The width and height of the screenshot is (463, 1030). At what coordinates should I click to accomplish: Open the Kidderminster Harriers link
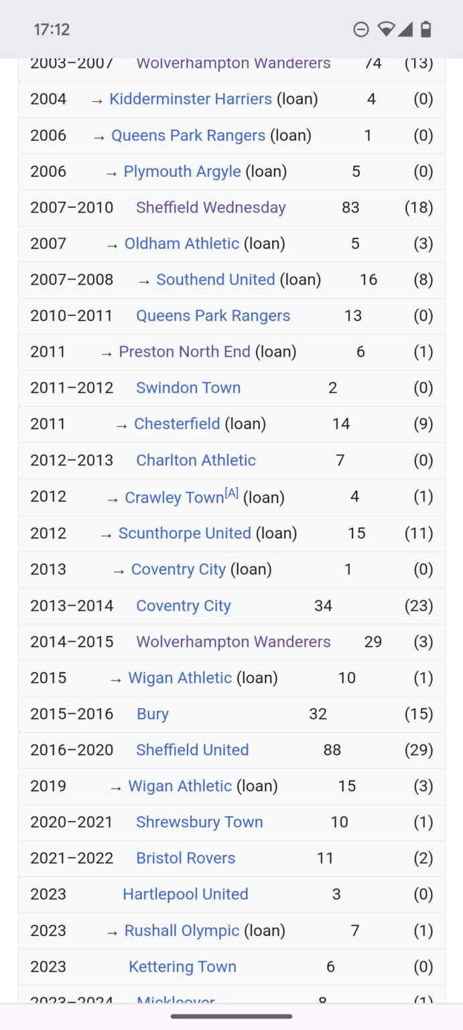pos(190,99)
